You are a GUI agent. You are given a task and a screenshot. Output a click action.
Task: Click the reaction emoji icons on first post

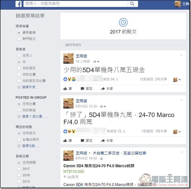(x=70, y=79)
